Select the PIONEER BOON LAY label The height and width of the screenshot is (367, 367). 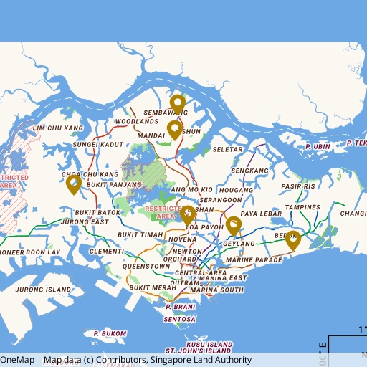point(30,252)
